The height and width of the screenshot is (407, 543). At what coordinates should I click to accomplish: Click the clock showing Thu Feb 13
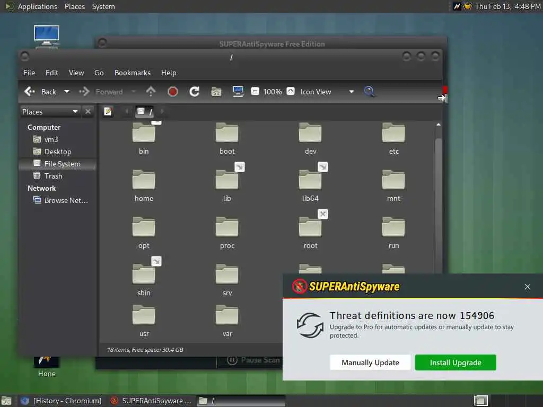click(507, 6)
